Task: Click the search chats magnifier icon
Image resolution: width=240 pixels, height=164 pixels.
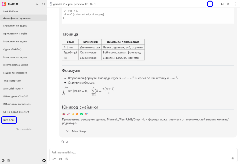Action: click(37, 4)
